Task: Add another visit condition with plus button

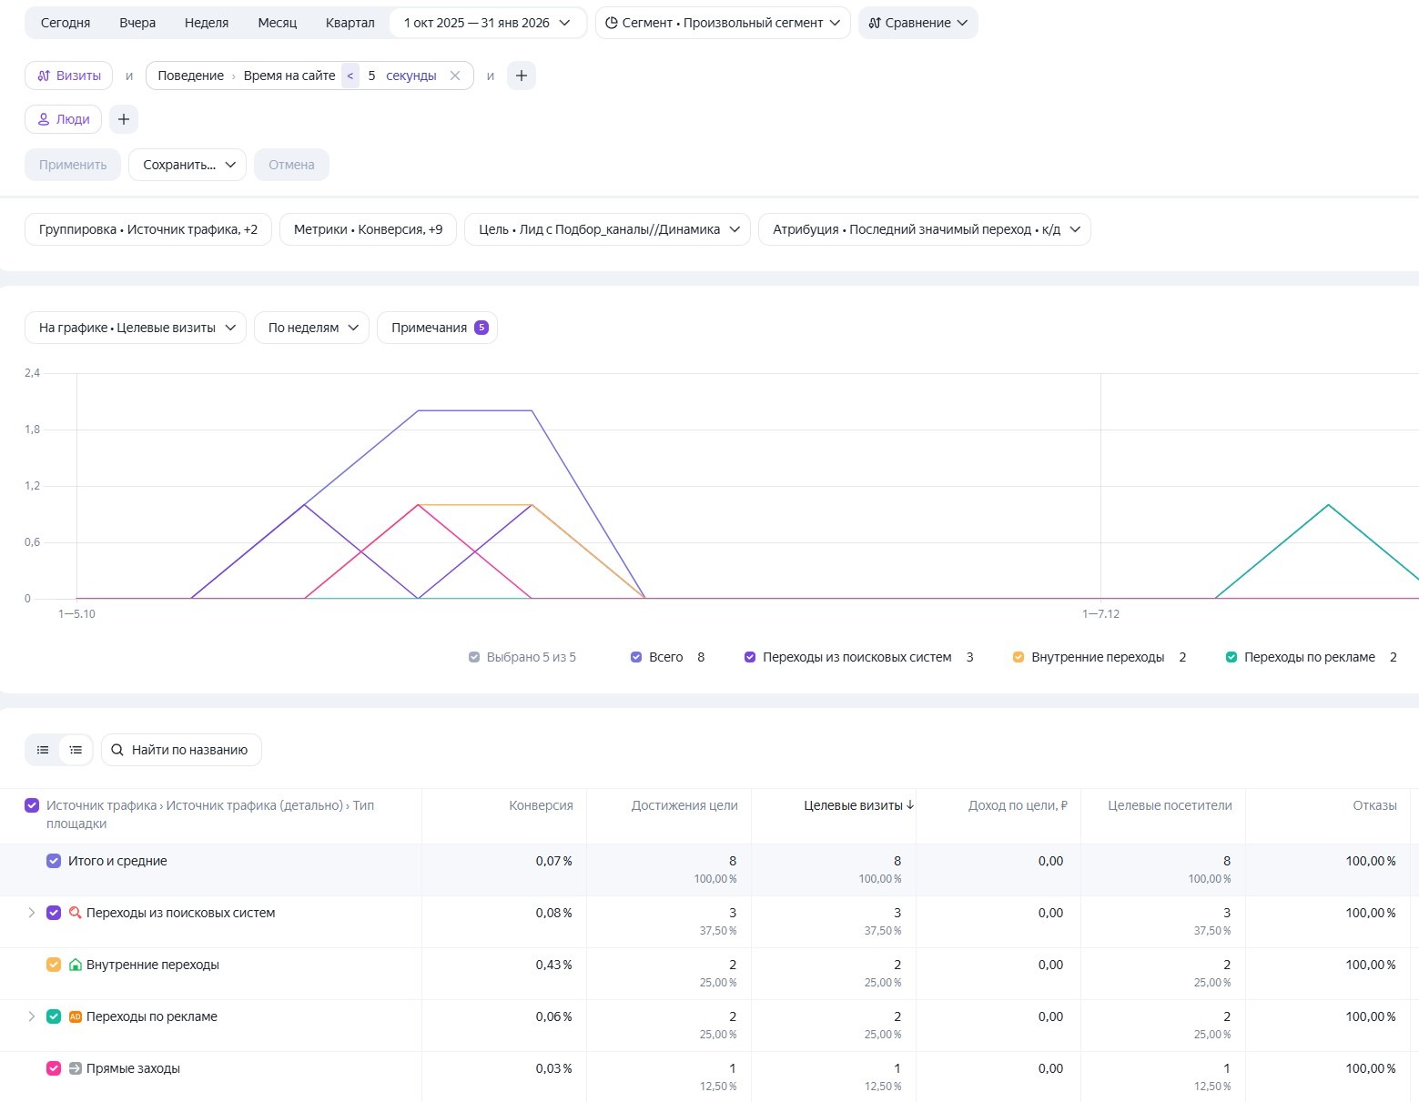Action: tap(522, 76)
